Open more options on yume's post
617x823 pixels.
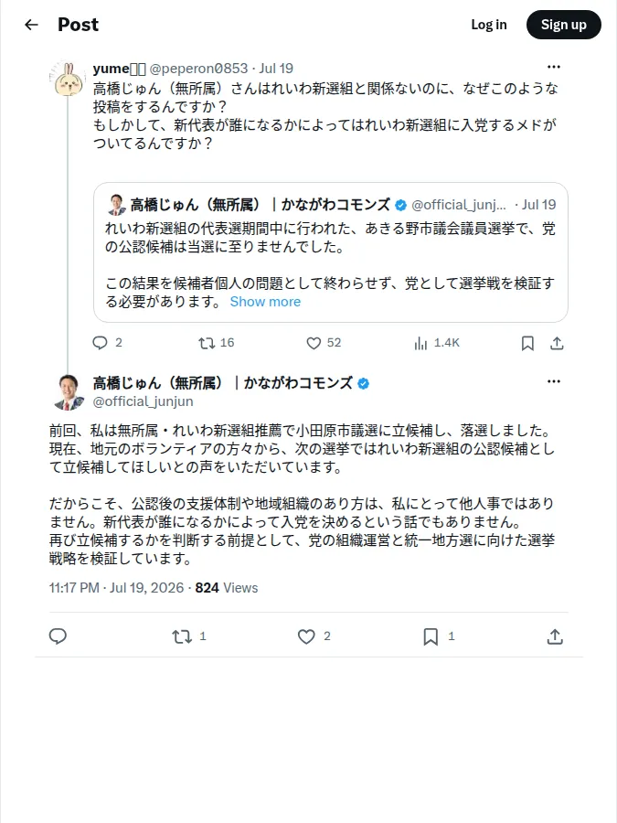pos(554,67)
